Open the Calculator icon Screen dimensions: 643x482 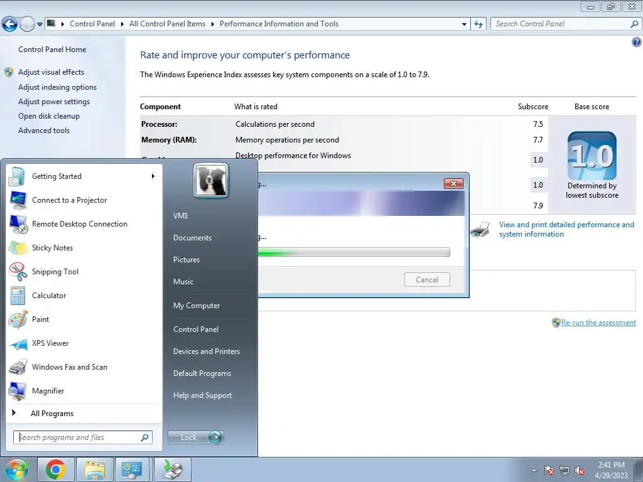coord(18,296)
